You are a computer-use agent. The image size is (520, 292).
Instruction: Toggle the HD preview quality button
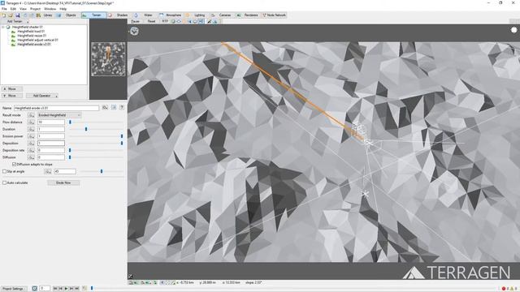pyautogui.click(x=201, y=21)
